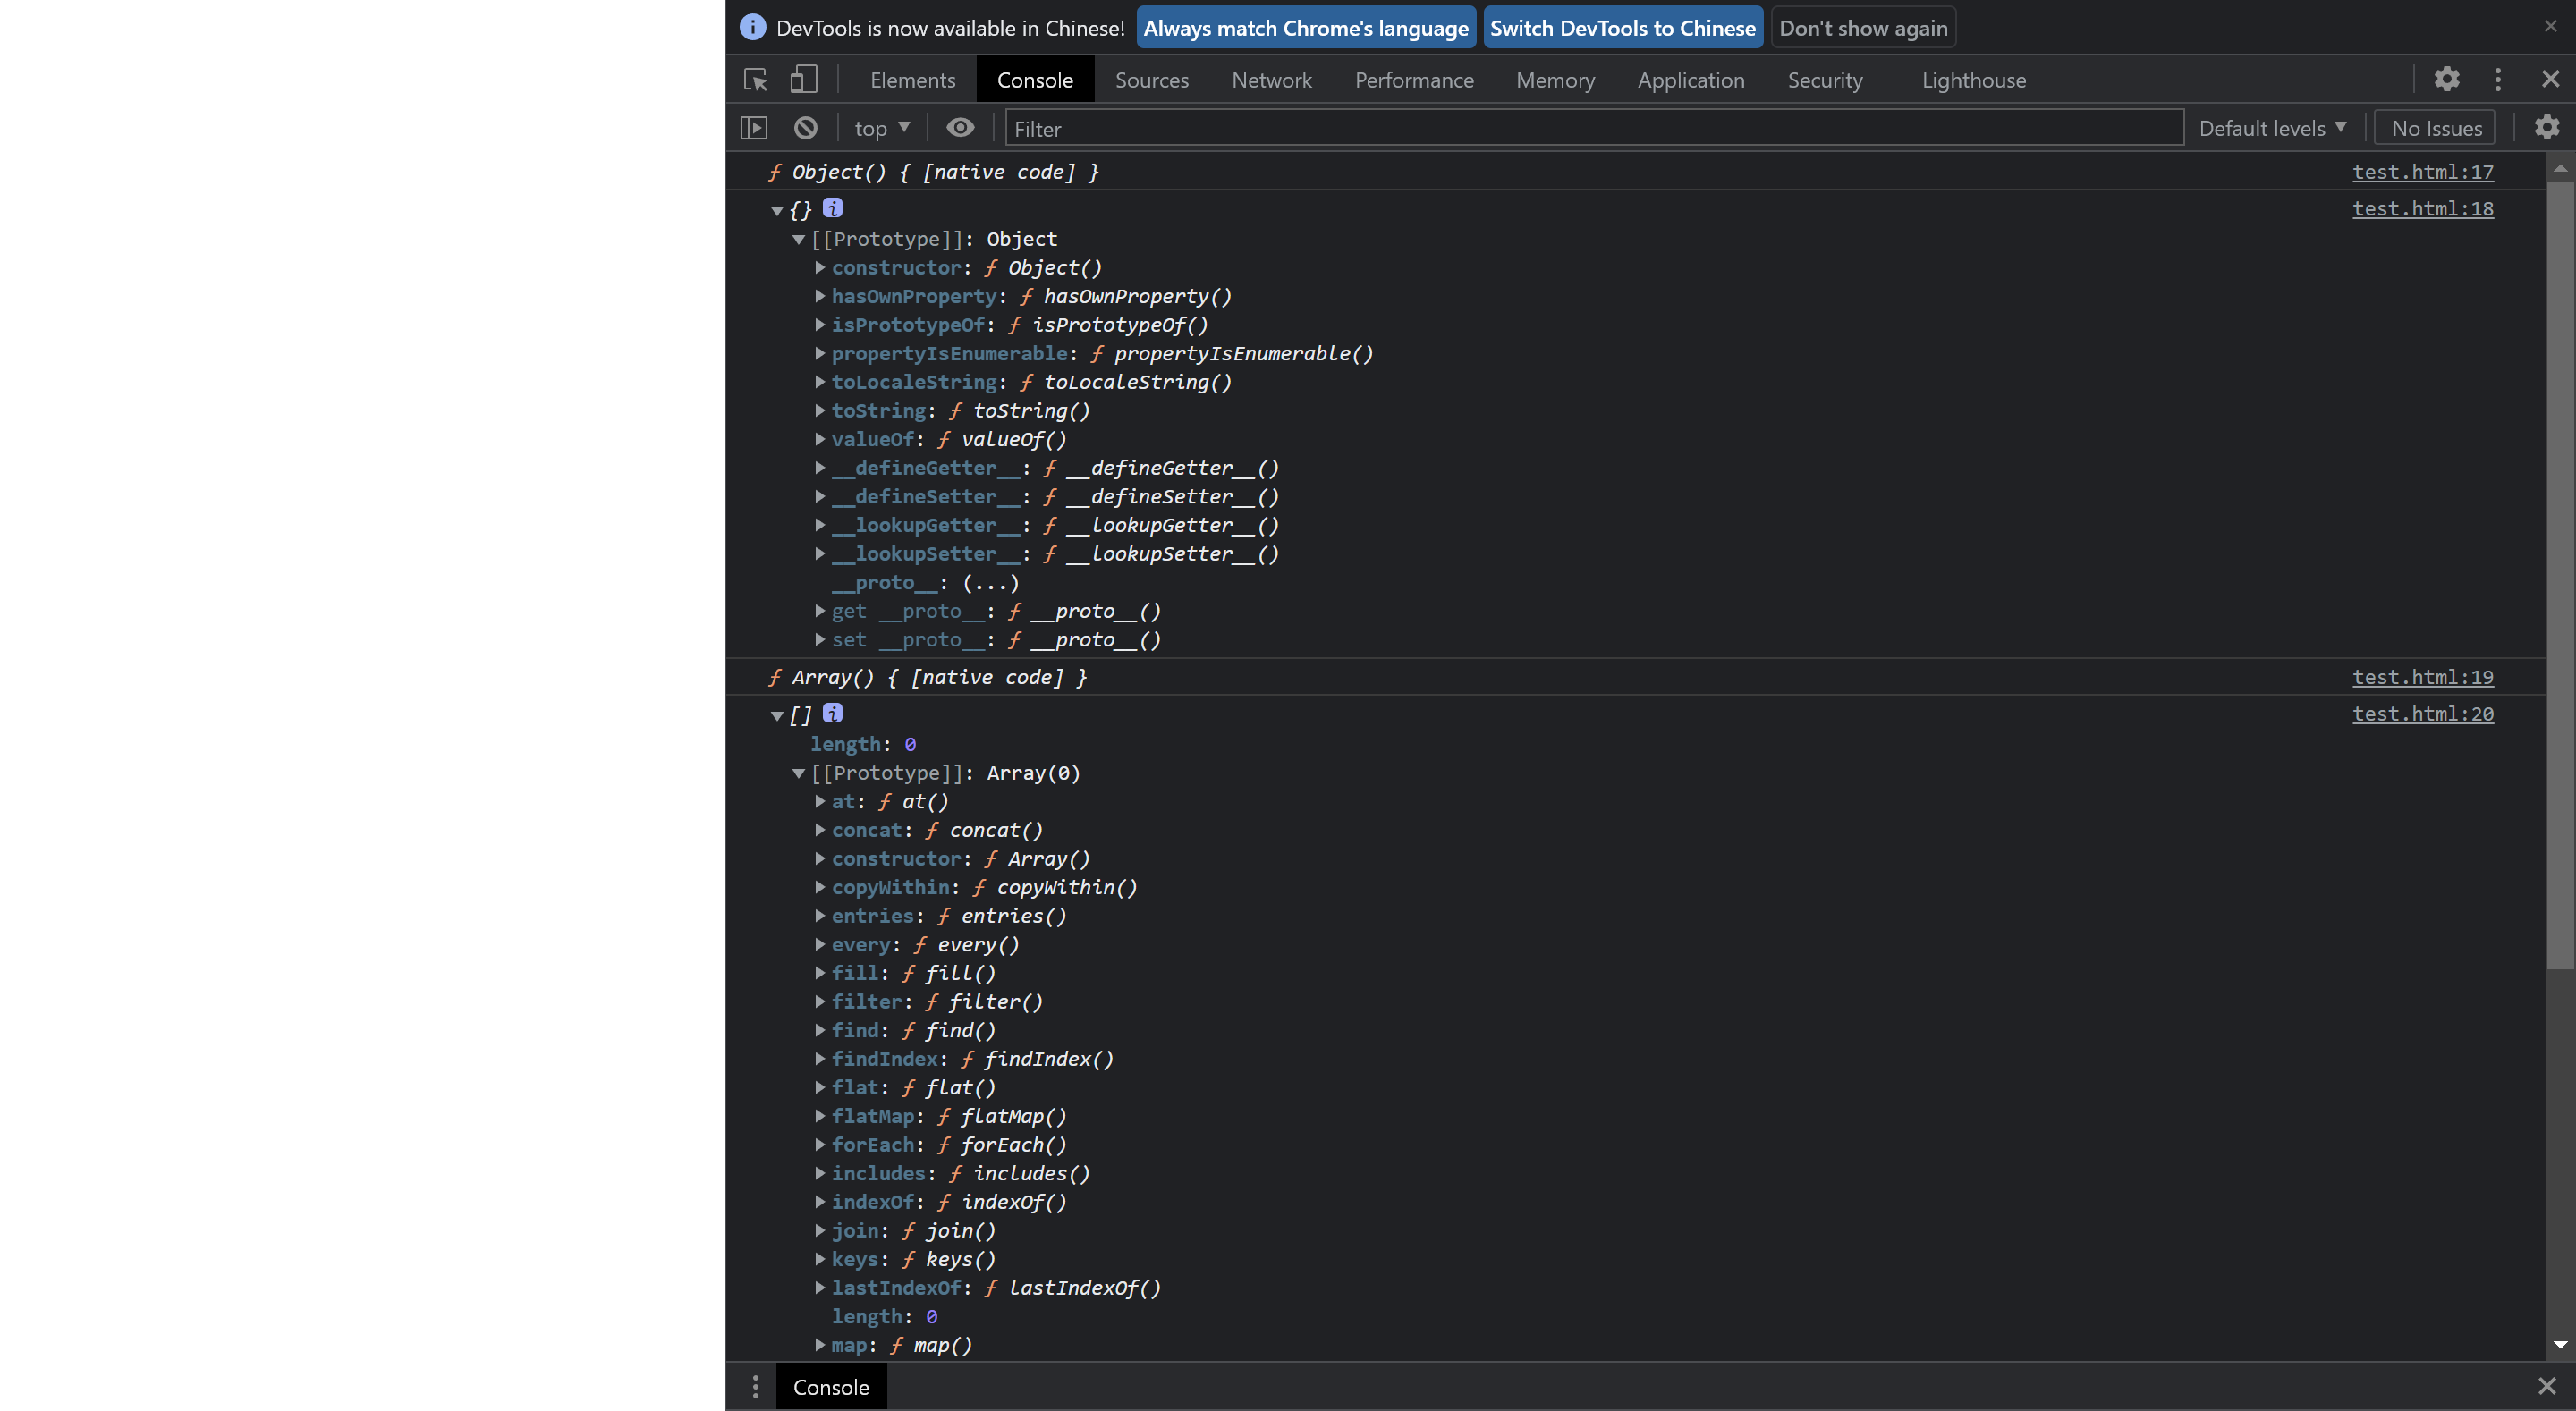Expand the toString property
Image resolution: width=2576 pixels, height=1411 pixels.
coord(820,410)
